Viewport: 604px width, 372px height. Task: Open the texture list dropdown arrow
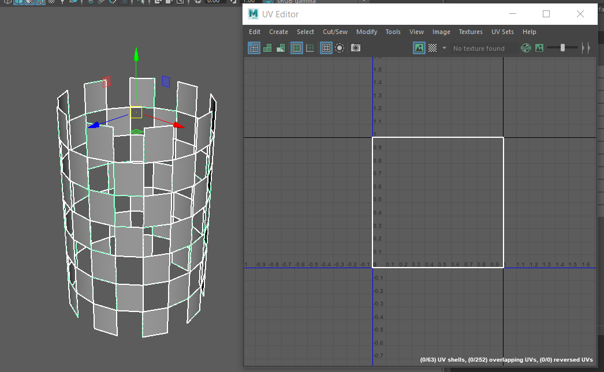click(x=444, y=48)
